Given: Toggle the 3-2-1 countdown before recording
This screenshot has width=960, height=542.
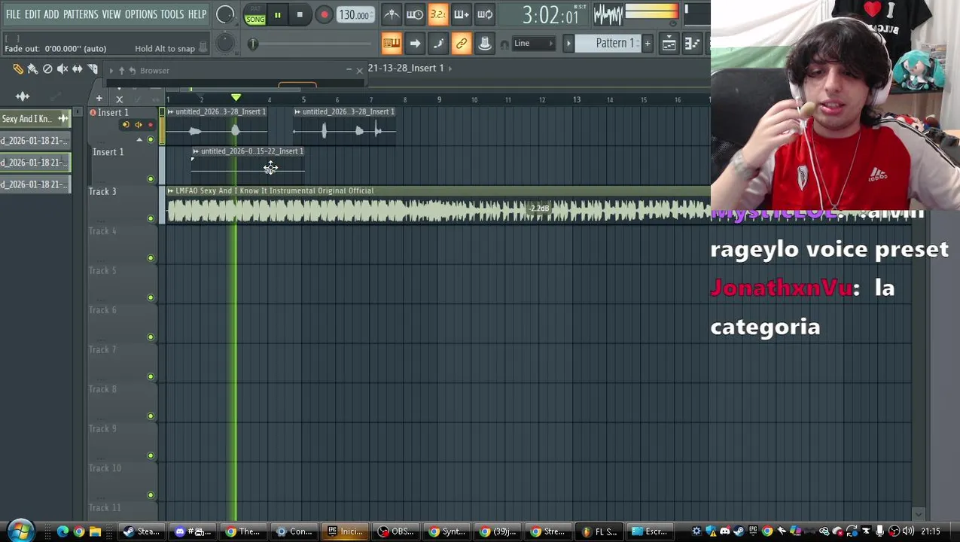Looking at the screenshot, I should 438,14.
